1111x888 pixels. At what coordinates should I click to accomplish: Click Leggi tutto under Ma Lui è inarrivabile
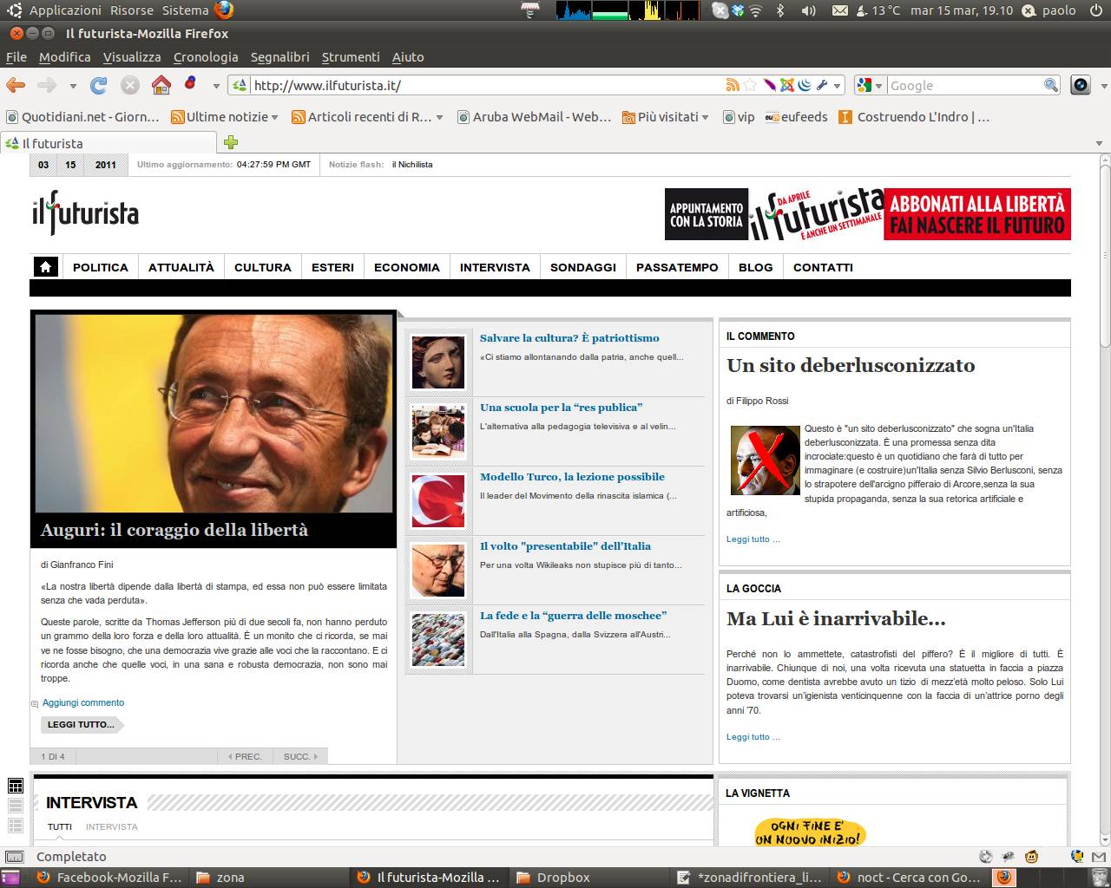pyautogui.click(x=753, y=736)
